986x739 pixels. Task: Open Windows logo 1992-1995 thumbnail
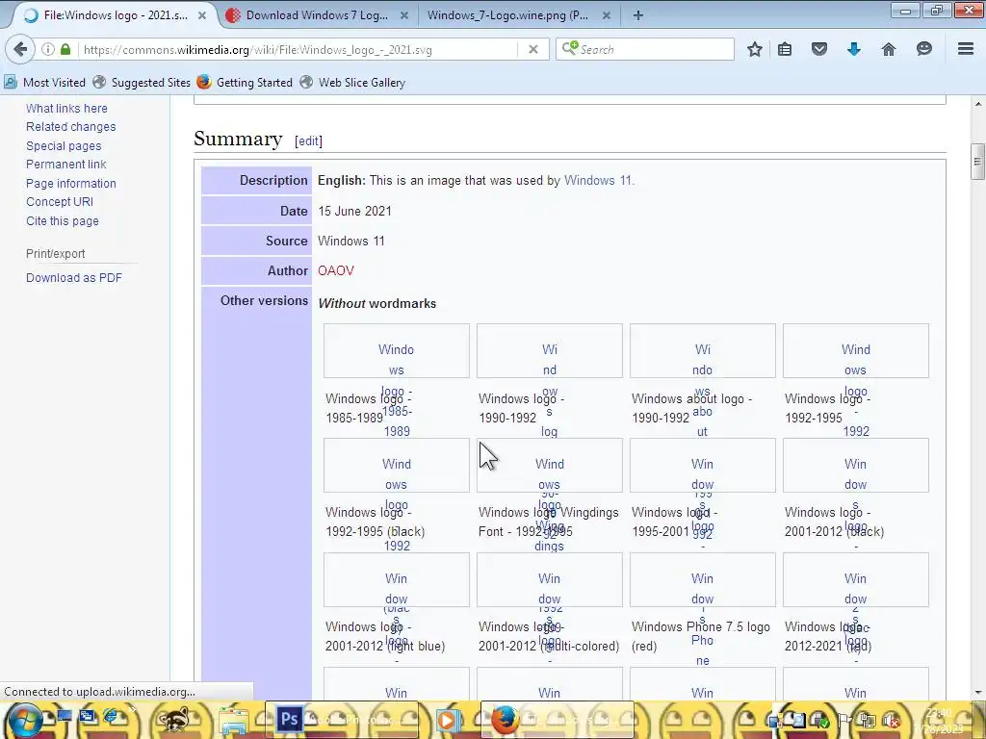click(856, 350)
